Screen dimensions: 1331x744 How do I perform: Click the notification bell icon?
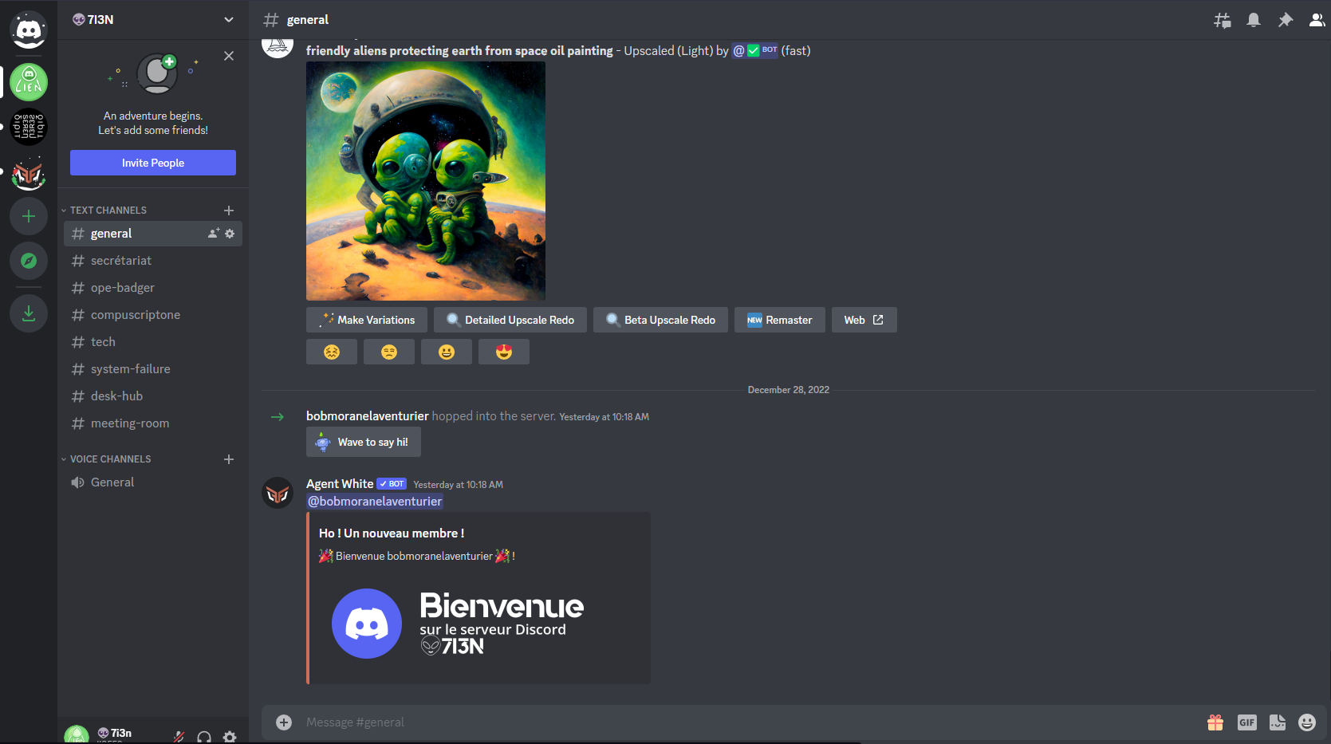click(1254, 20)
